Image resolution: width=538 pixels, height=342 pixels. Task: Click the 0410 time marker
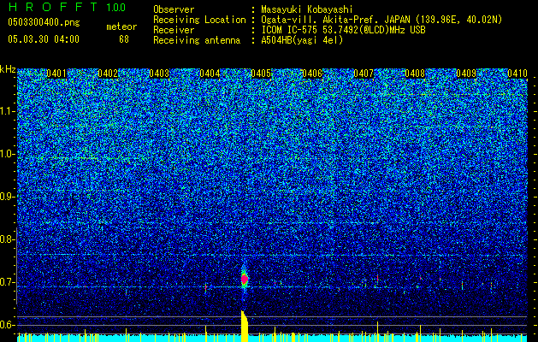click(x=517, y=74)
